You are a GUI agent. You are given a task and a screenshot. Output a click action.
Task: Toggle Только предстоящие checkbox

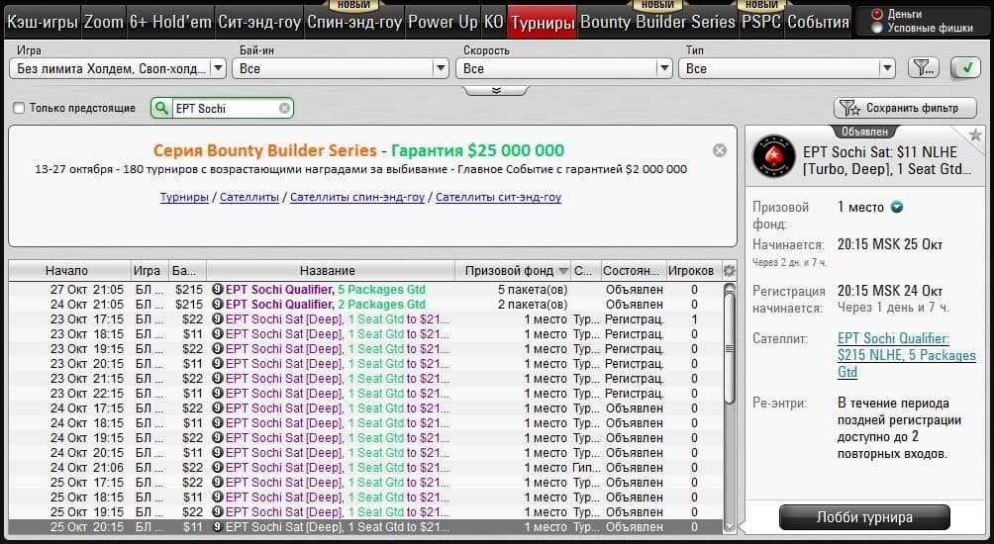[19, 108]
